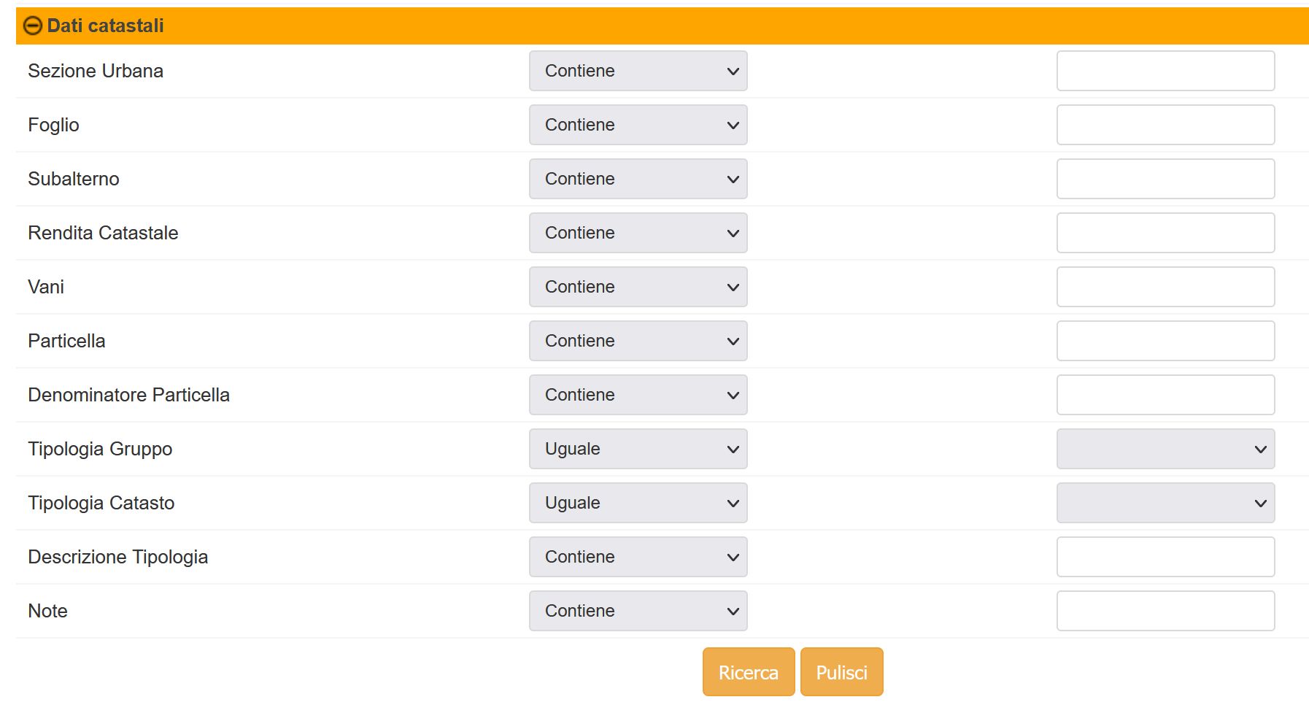The width and height of the screenshot is (1309, 713).
Task: Open the Subalterno operator dropdown
Action: tap(638, 179)
